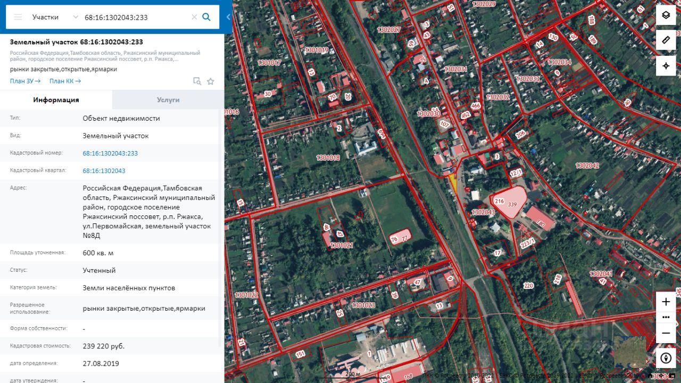Click parcel label 220 on the map
Viewport: 681px width, 383px height.
pyautogui.click(x=528, y=286)
